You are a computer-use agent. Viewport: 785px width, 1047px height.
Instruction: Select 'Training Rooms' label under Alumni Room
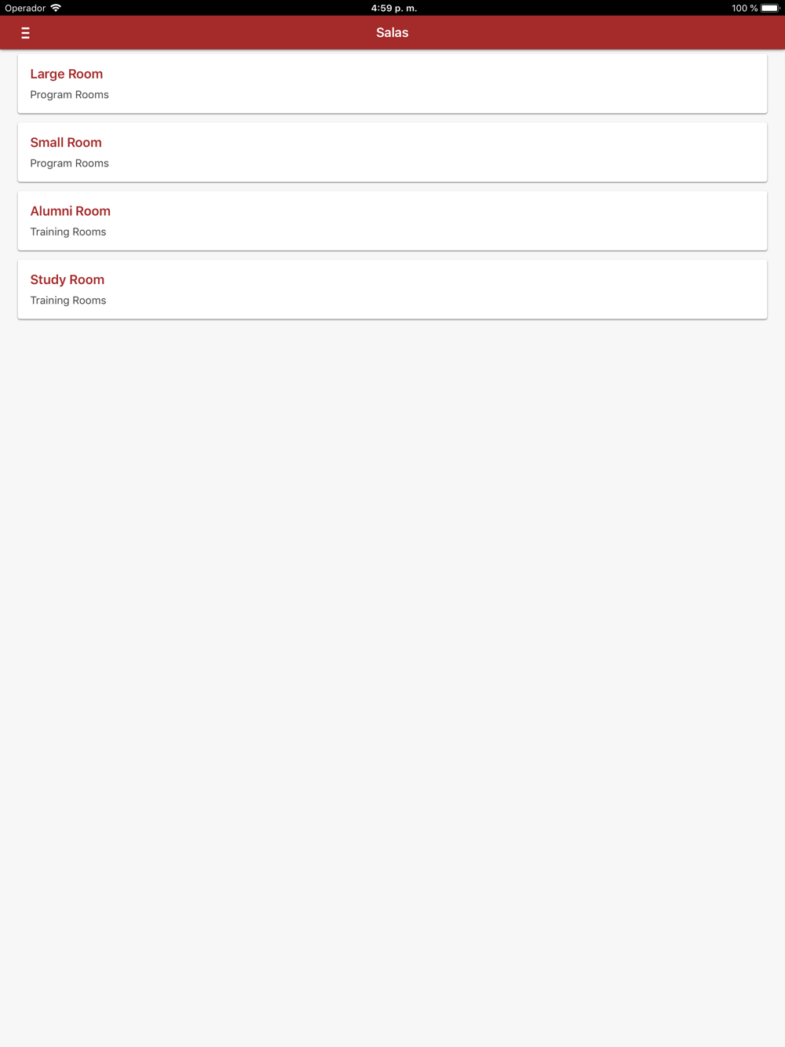point(68,232)
